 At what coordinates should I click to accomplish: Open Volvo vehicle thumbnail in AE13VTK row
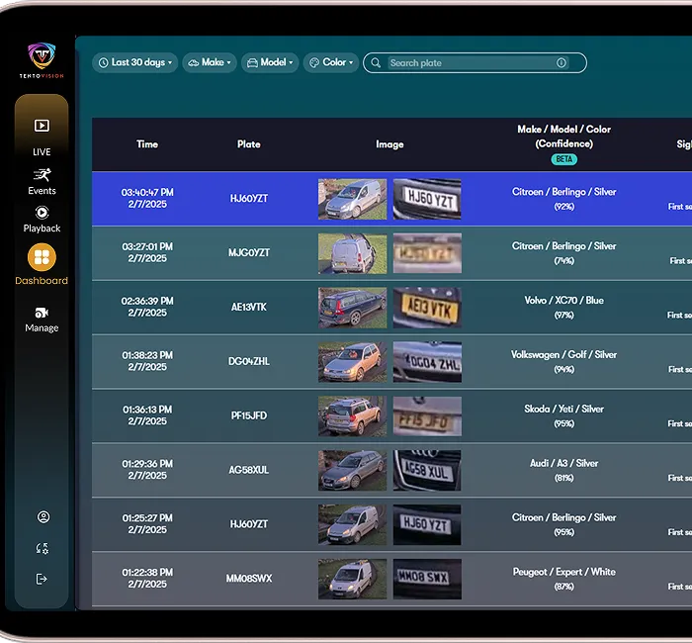tap(352, 308)
